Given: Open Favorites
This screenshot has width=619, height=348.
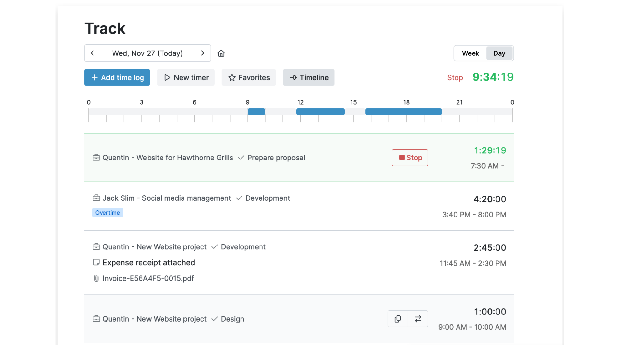Looking at the screenshot, I should coord(249,77).
